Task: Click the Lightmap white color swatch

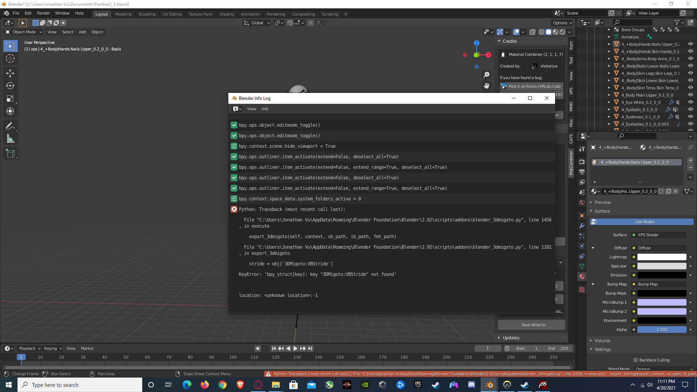Action: tap(662, 257)
